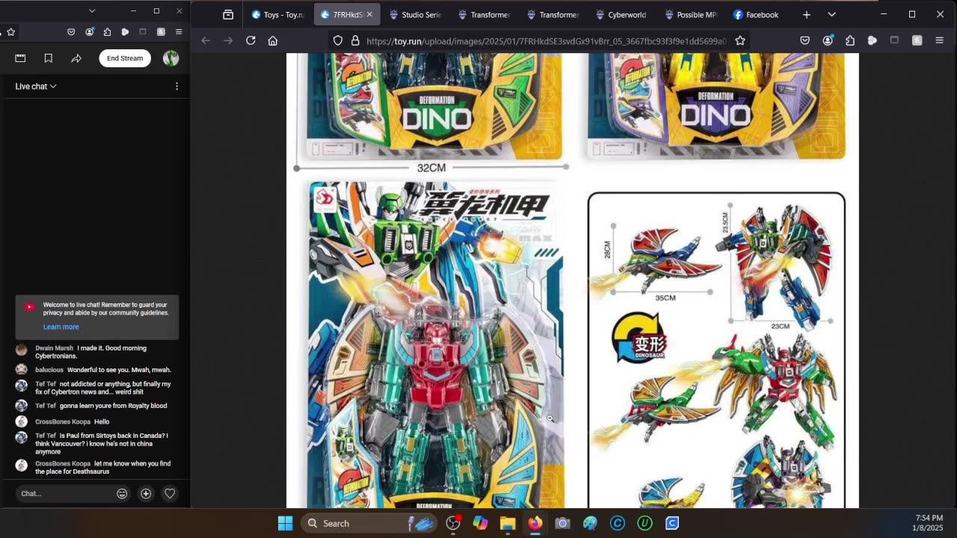Image resolution: width=957 pixels, height=538 pixels.
Task: Open the Windows Start menu
Action: (x=285, y=523)
